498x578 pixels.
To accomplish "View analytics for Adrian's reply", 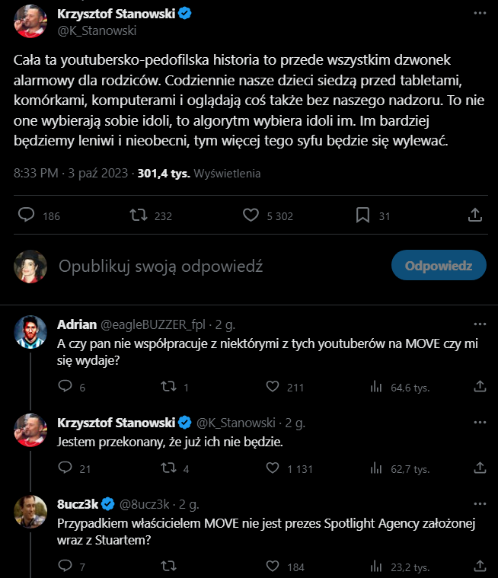I will [x=375, y=388].
